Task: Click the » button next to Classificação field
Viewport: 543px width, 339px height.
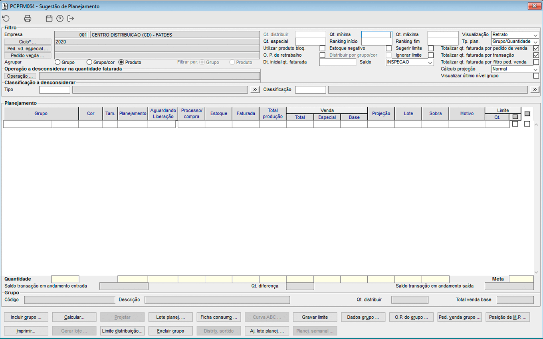Action: 535,90
